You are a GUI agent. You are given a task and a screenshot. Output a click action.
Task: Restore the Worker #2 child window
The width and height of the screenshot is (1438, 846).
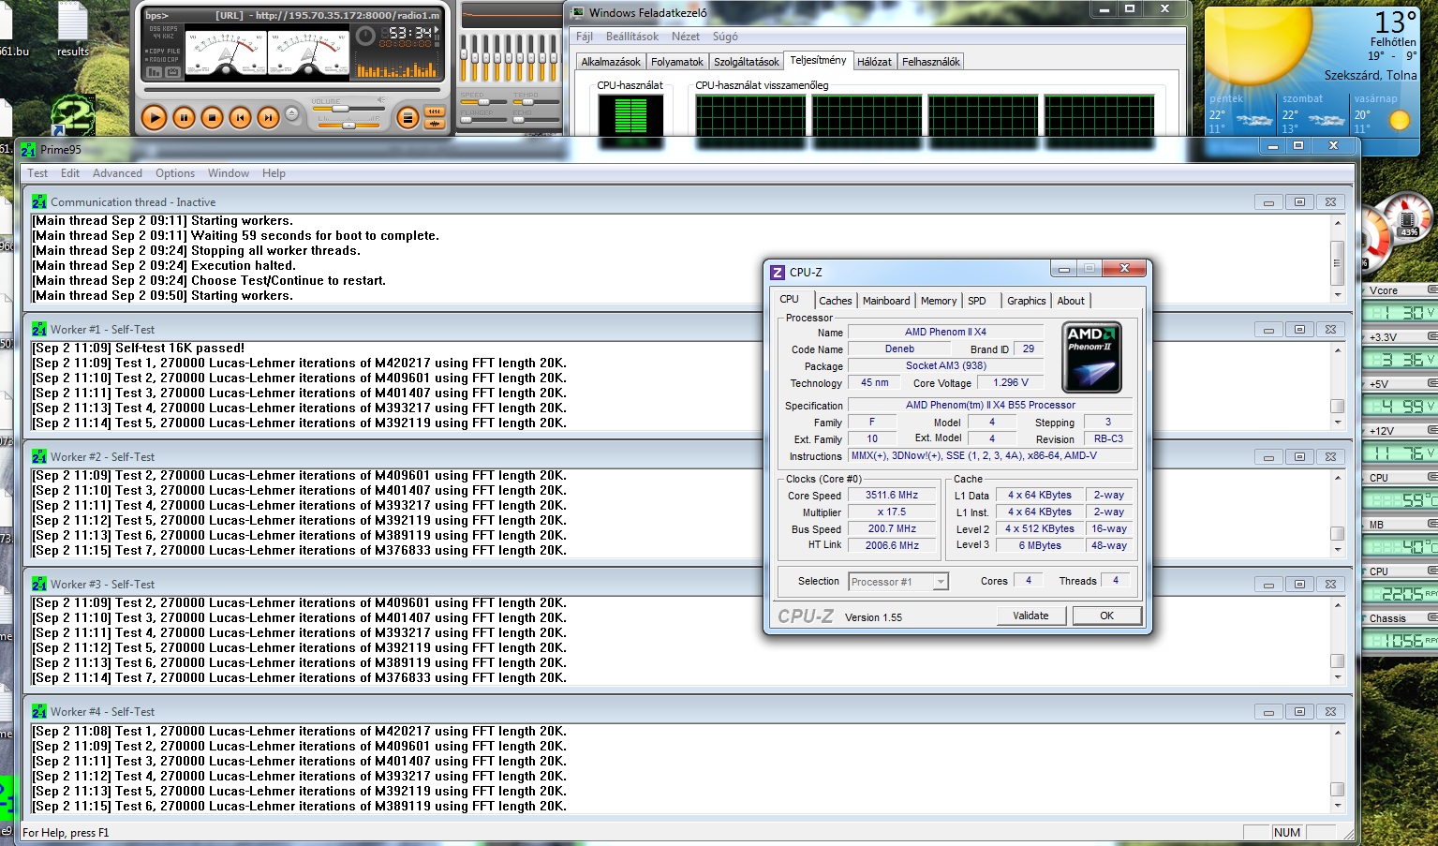tap(1299, 456)
